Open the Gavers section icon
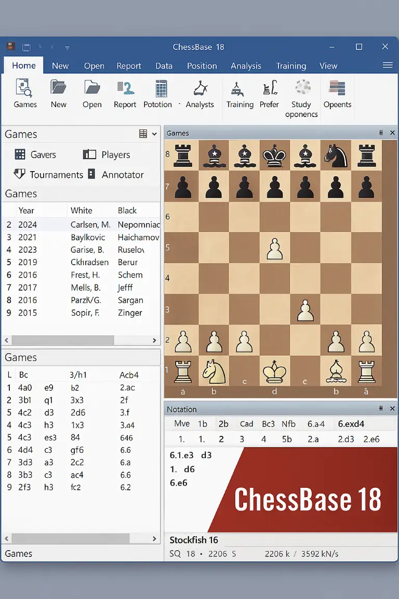This screenshot has width=399, height=599. [20, 154]
